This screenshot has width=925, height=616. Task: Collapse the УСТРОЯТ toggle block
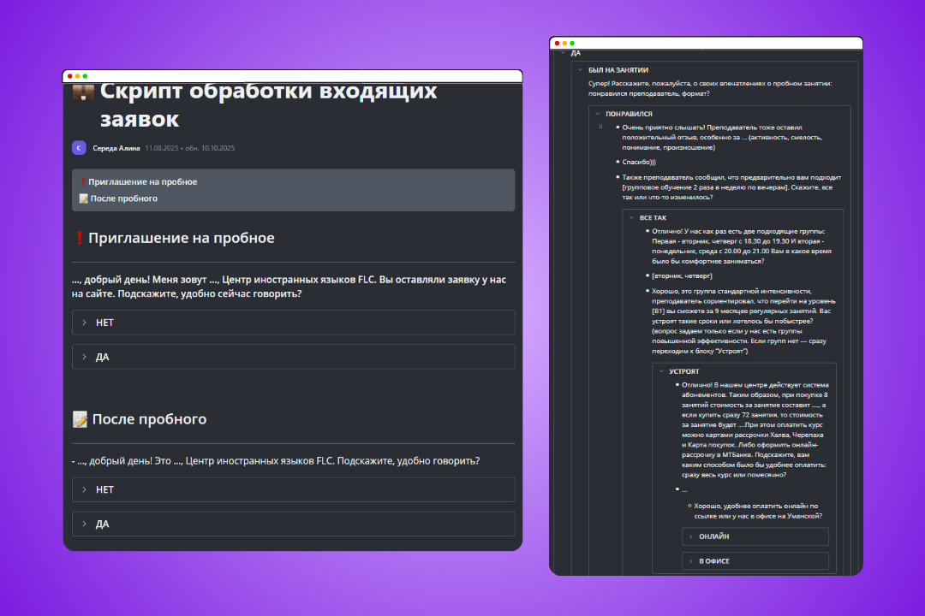coord(659,371)
